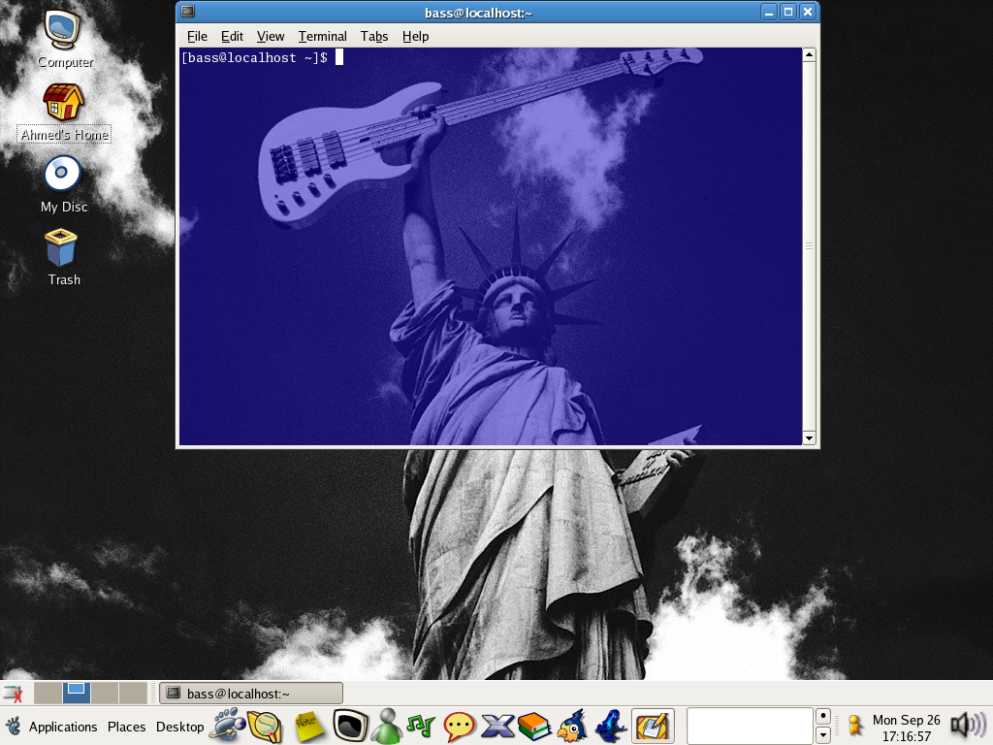Click the show desktop button
Screen dimensions: 993x745
13,694
